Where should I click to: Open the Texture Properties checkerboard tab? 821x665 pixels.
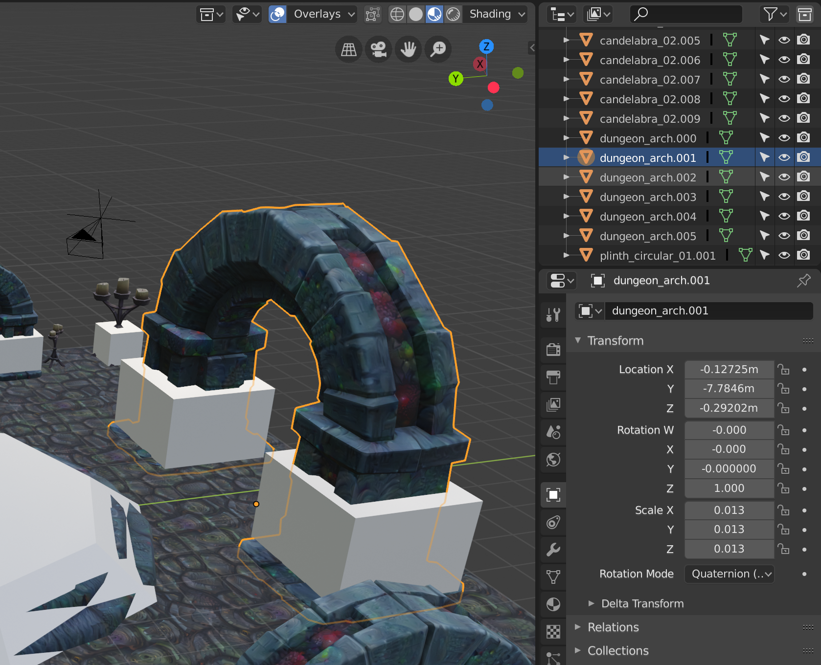click(x=553, y=631)
